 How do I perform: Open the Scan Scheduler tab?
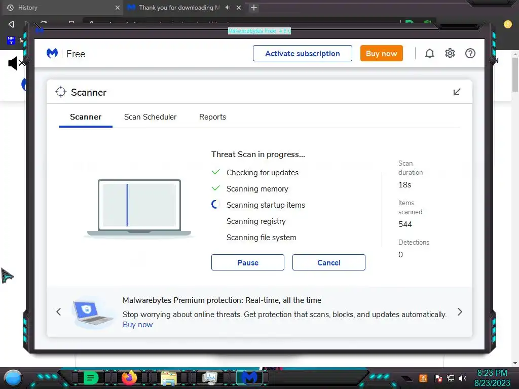[150, 117]
